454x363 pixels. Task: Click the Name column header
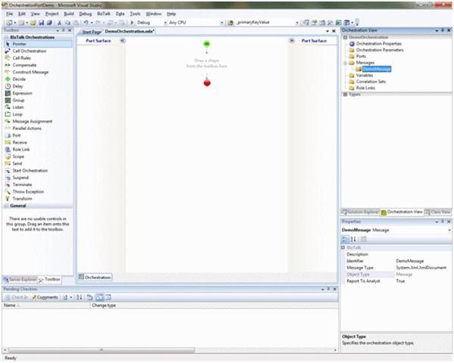pyautogui.click(x=46, y=306)
